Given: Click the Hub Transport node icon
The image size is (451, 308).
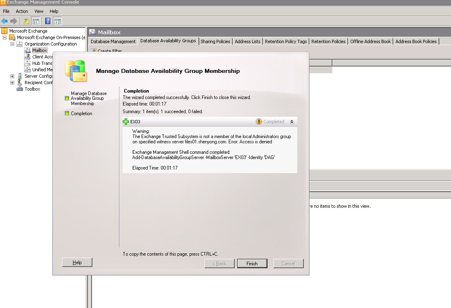Looking at the screenshot, I should pos(27,63).
